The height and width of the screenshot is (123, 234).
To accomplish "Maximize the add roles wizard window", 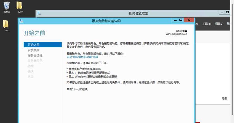I will click(x=181, y=20).
